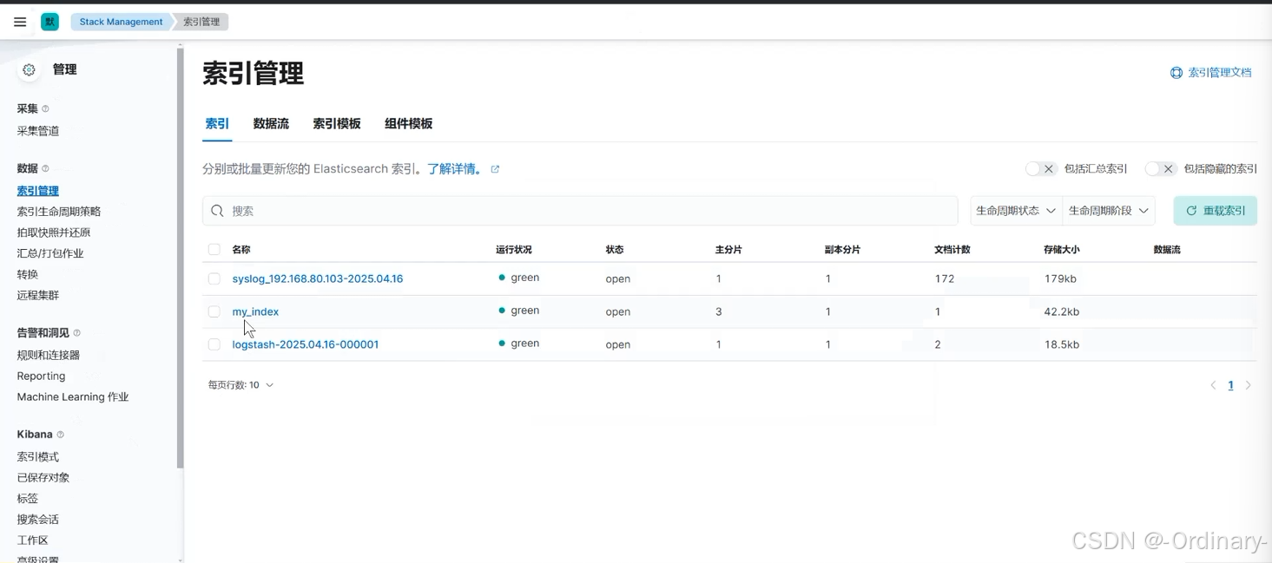Open the 每页行数: 10 dropdown
Viewport: 1272px width, 563px height.
point(241,385)
